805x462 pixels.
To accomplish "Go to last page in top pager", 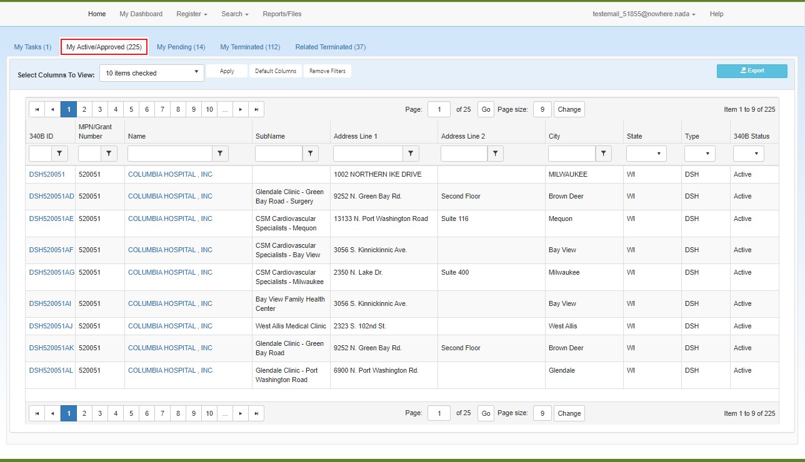I will 256,109.
